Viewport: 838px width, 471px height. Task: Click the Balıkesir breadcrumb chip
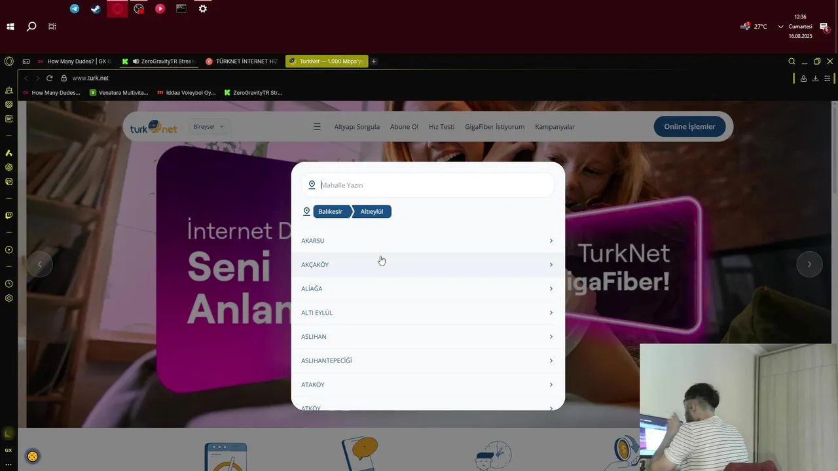coord(332,211)
